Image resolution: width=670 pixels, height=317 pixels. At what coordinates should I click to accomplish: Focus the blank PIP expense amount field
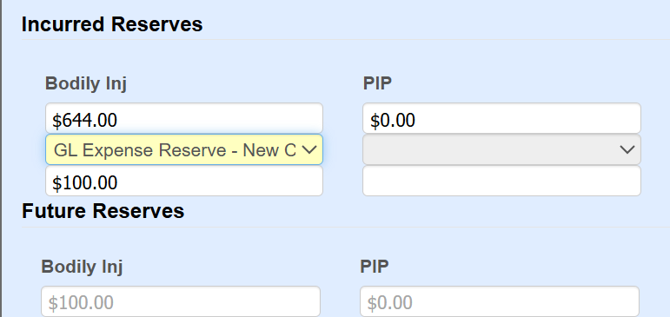pos(501,181)
